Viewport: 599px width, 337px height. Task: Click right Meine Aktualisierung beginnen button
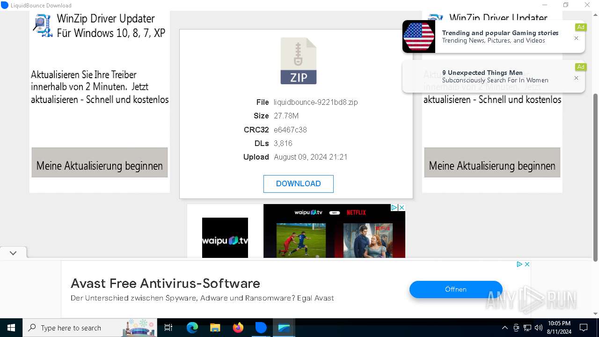pyautogui.click(x=492, y=162)
